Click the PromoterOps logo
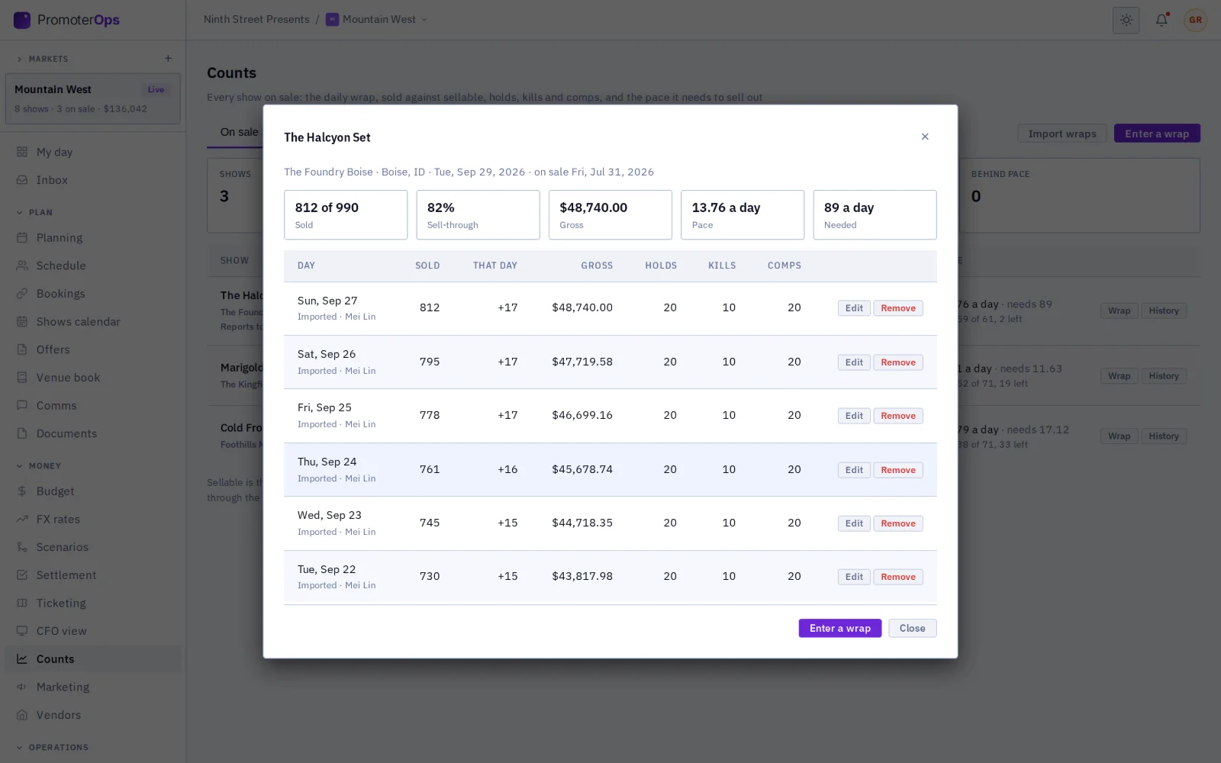This screenshot has width=1221, height=763. [x=67, y=20]
